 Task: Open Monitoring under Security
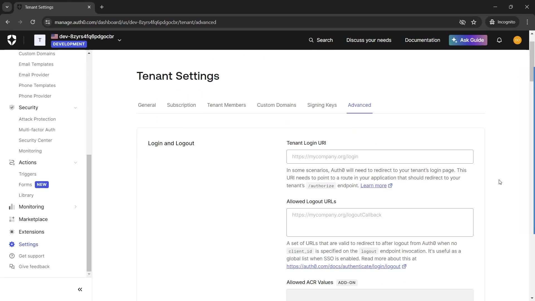coord(30,151)
